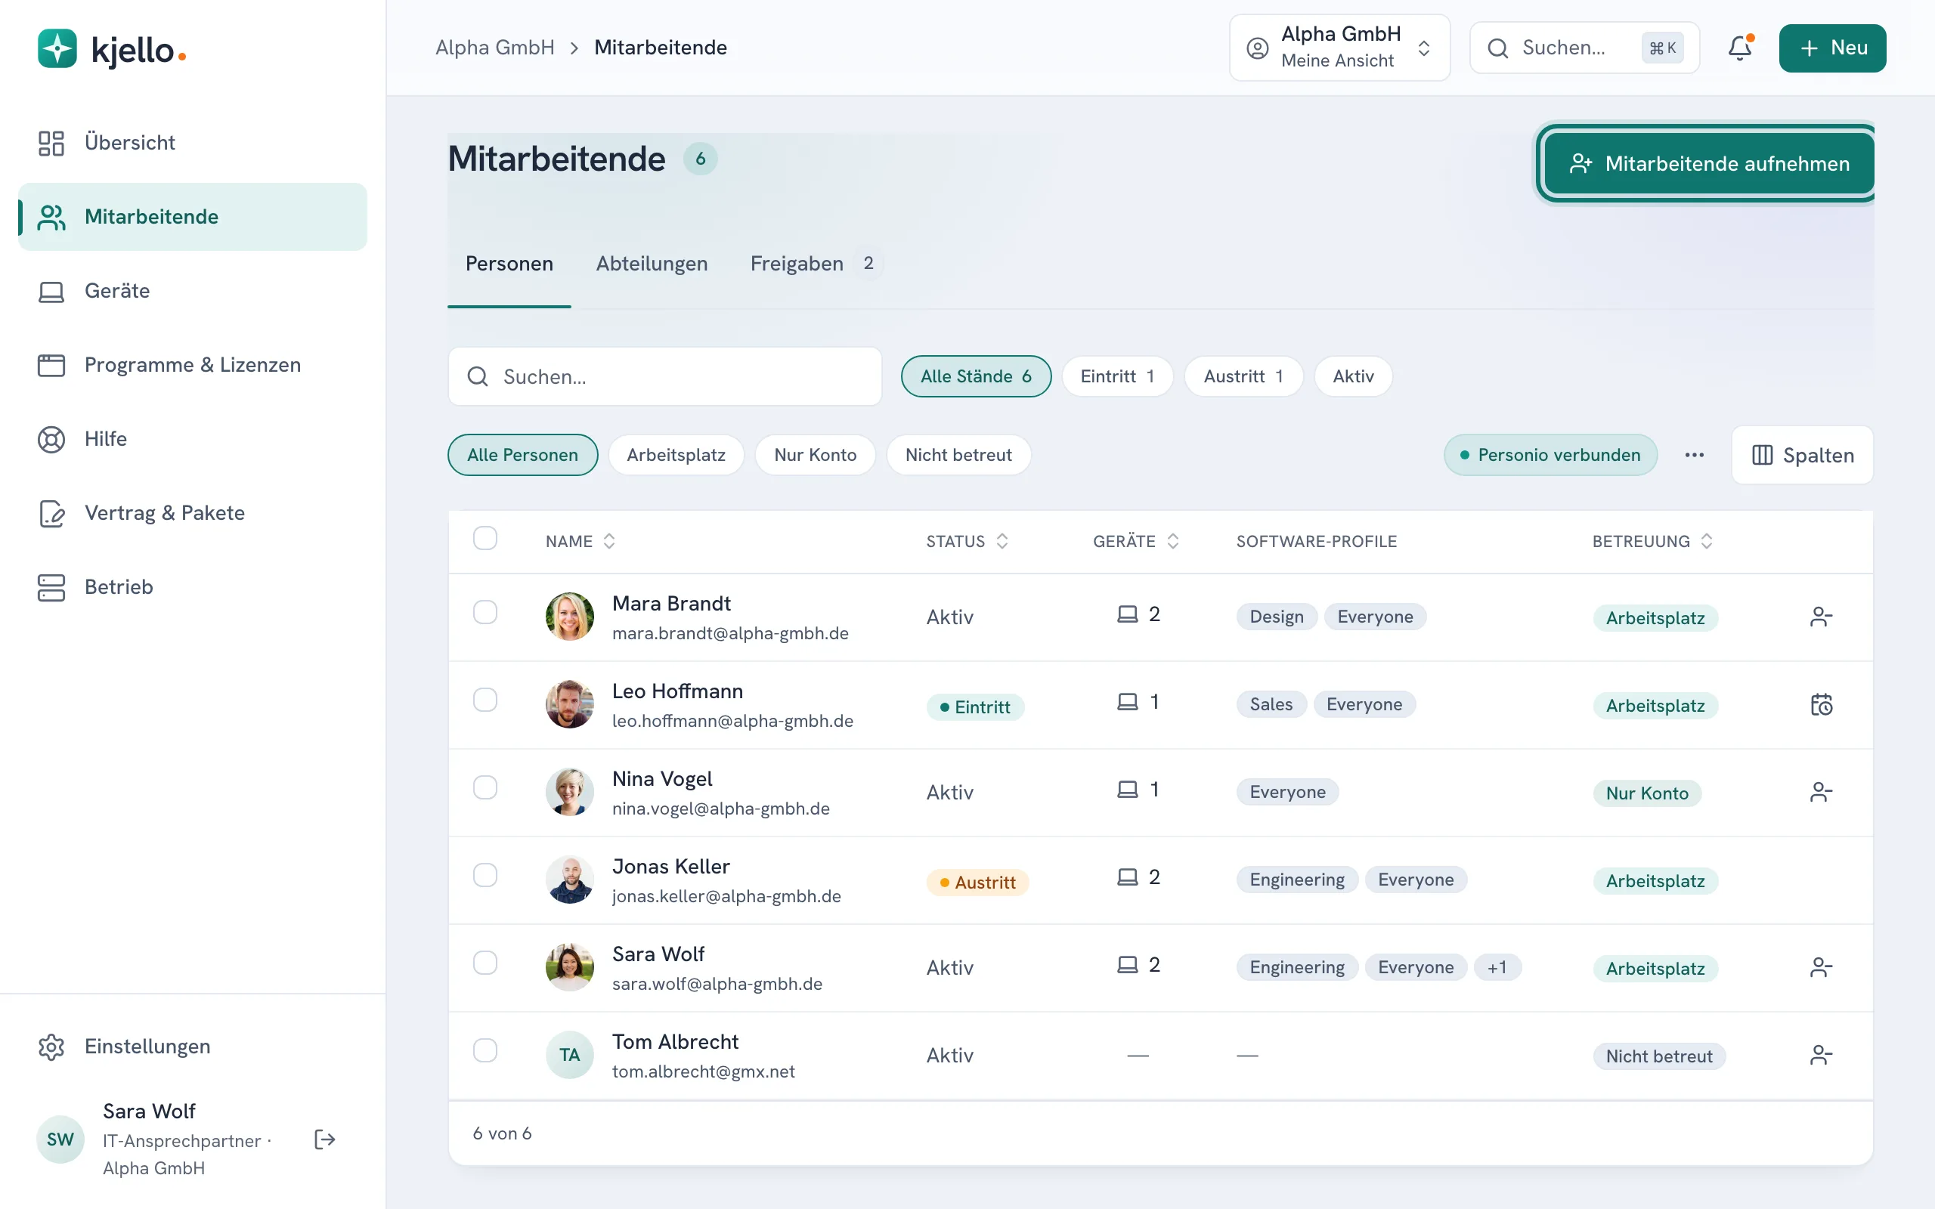Open Betrieb in the sidebar
This screenshot has width=1935, height=1209.
[x=193, y=587]
